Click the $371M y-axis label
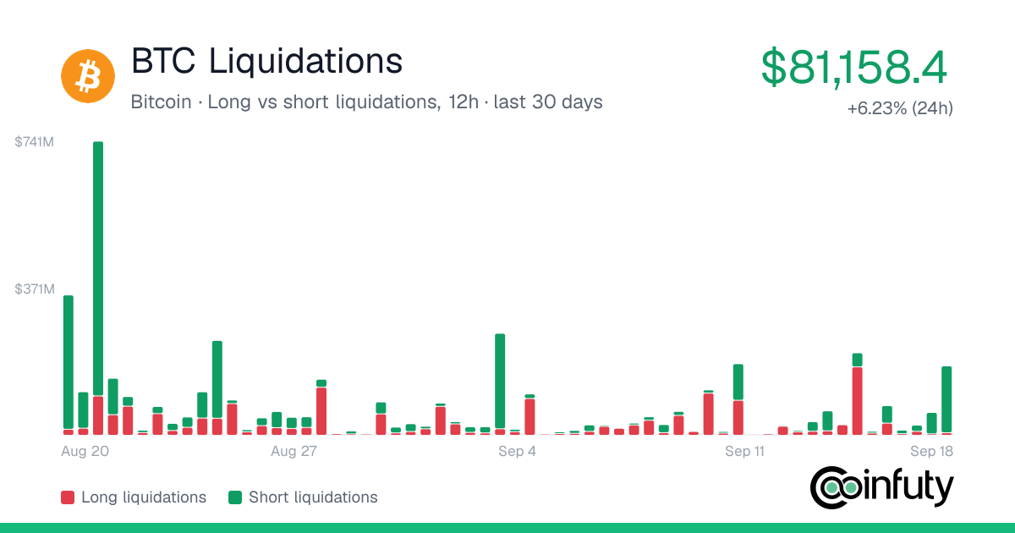Viewport: 1015px width, 533px height. tap(35, 289)
